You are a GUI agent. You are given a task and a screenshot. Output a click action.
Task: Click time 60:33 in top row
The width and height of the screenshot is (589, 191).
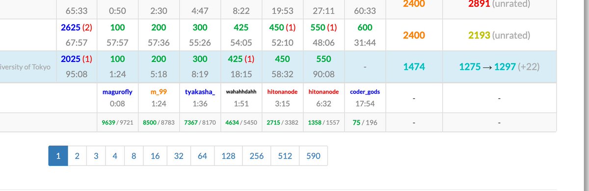[365, 10]
